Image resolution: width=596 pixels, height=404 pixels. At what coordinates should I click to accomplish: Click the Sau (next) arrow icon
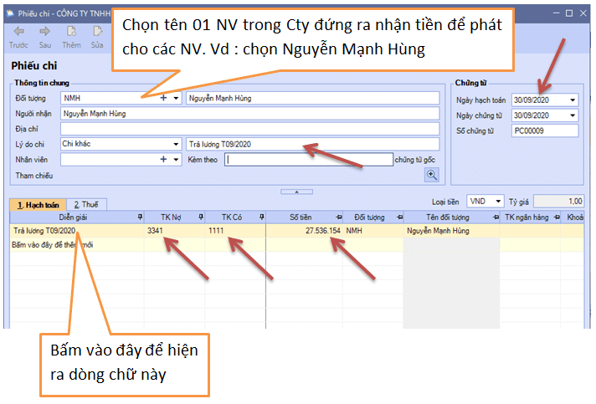(44, 33)
